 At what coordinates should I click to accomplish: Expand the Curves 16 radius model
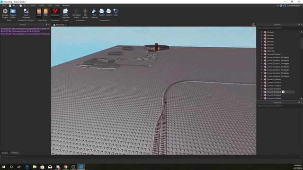(x=262, y=89)
